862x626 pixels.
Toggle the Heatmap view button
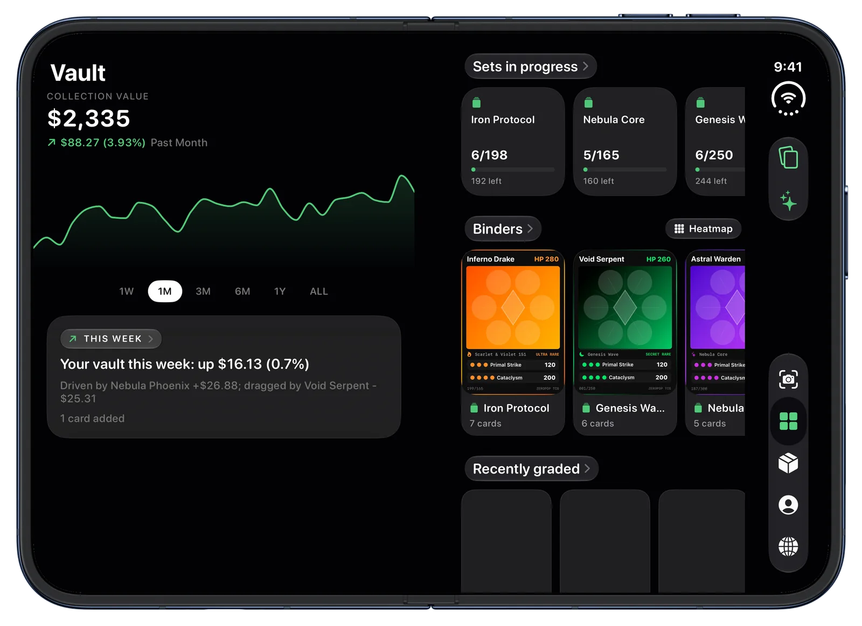pos(703,229)
